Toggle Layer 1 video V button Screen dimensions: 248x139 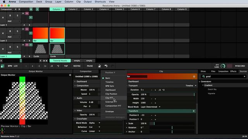31,45
